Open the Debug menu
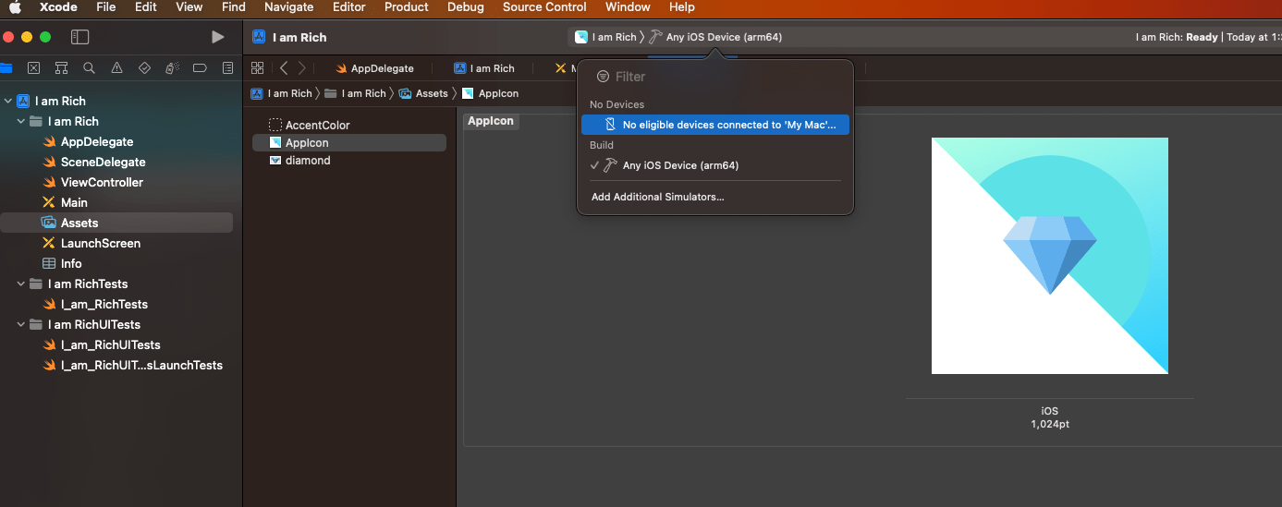The width and height of the screenshot is (1282, 507). pyautogui.click(x=466, y=7)
